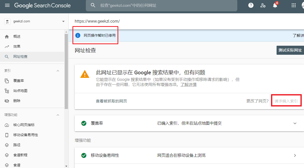This screenshot has width=304, height=168.
Task: Click the search magnifier icon in URL bar
Action: 93,5
